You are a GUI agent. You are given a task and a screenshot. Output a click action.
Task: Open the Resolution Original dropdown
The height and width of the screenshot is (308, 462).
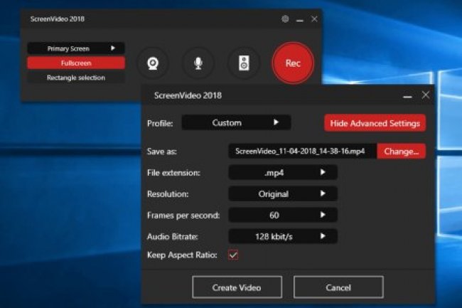coord(283,193)
